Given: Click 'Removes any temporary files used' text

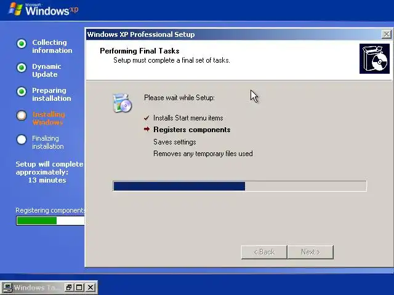Looking at the screenshot, I should coord(203,154).
